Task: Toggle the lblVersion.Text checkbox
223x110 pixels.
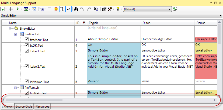Action: [x=27, y=81]
